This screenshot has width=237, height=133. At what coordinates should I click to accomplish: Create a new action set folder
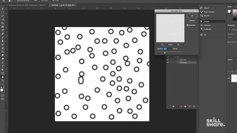point(185,106)
